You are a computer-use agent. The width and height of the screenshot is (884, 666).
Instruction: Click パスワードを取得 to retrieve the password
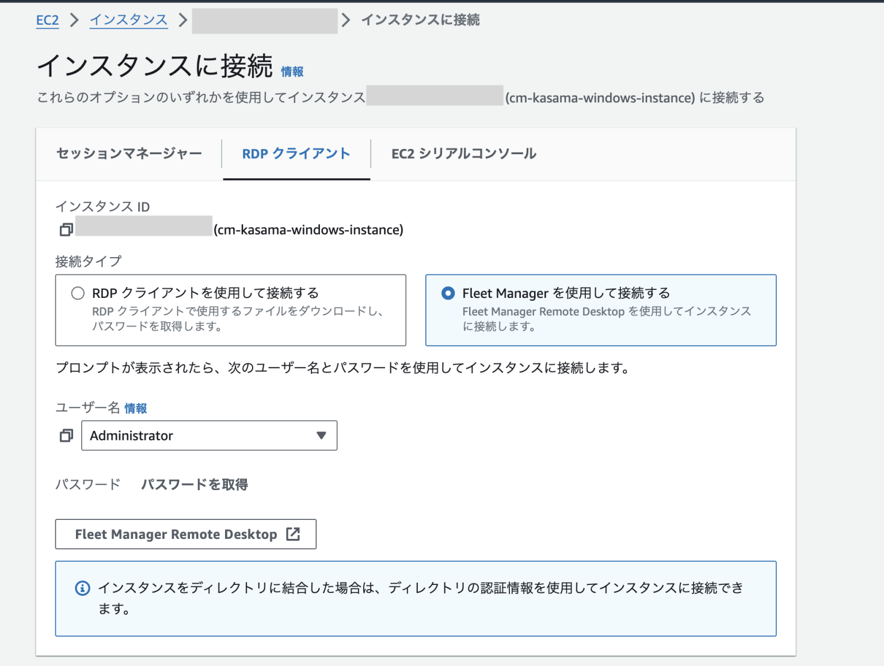[x=194, y=485]
